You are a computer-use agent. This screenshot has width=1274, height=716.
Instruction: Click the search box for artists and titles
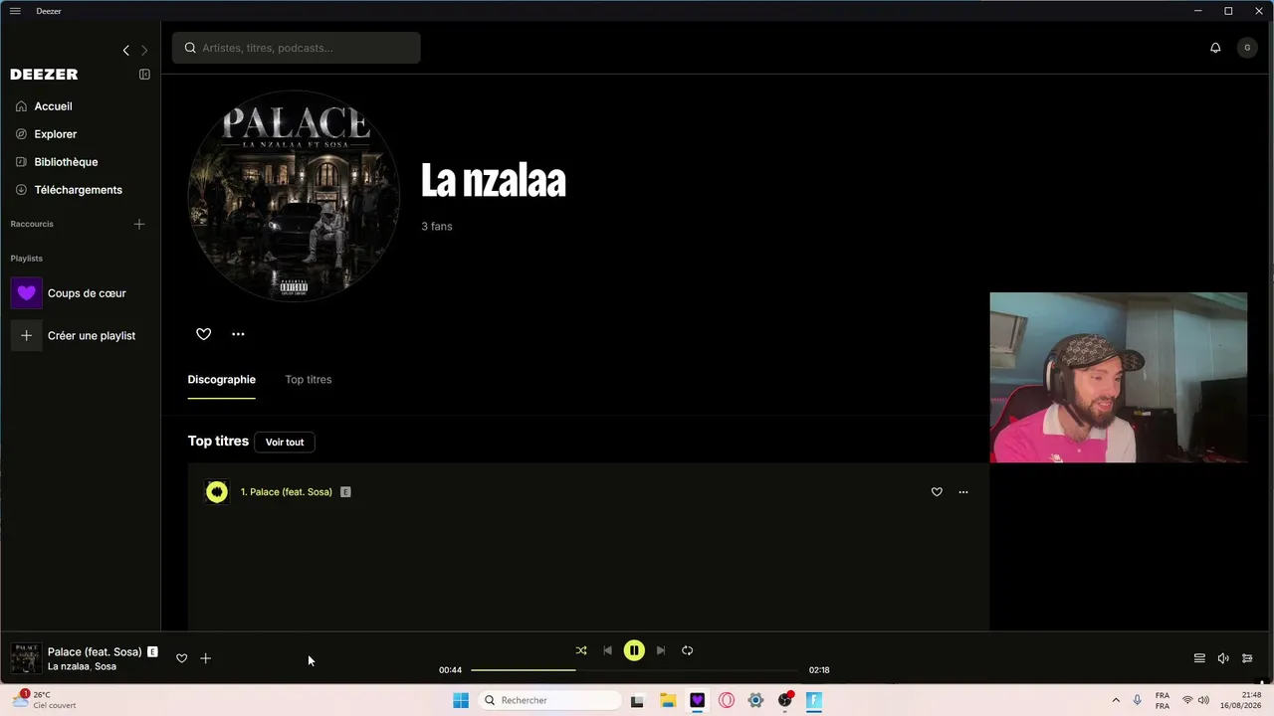coord(297,48)
